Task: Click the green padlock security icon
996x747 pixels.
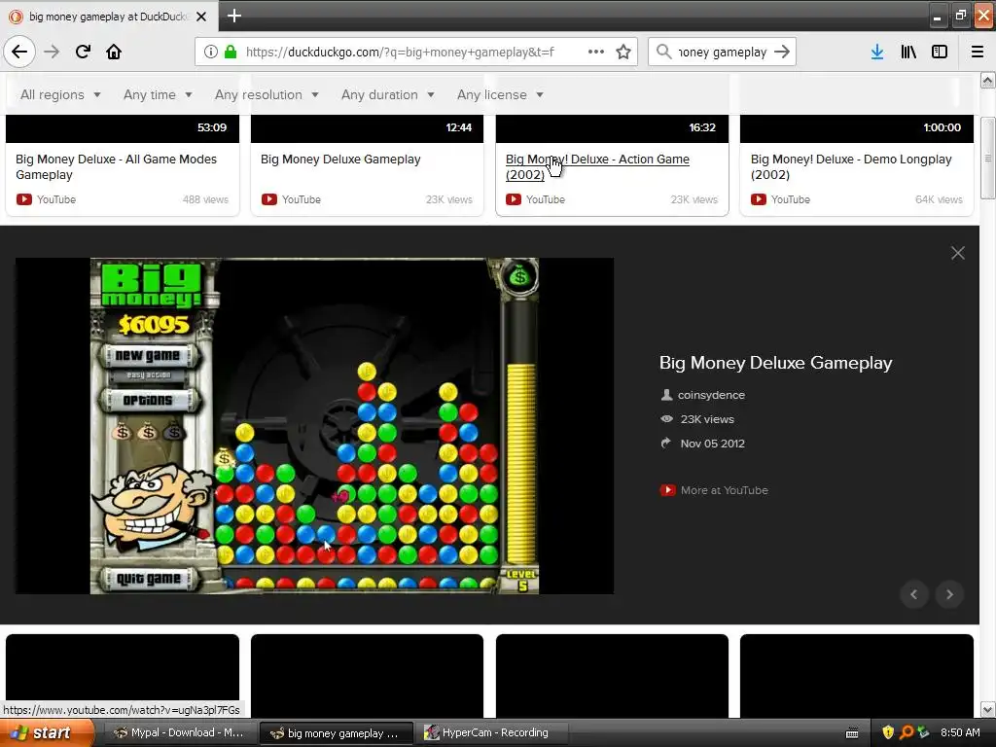Action: click(x=231, y=52)
